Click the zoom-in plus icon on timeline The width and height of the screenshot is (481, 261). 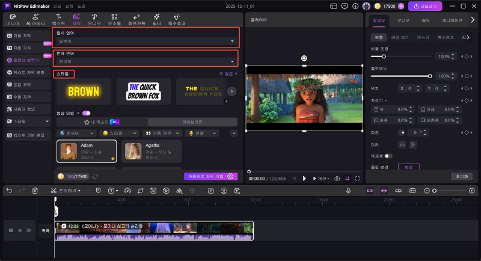(x=472, y=191)
